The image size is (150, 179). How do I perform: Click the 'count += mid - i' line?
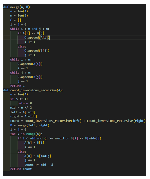(x=38, y=165)
